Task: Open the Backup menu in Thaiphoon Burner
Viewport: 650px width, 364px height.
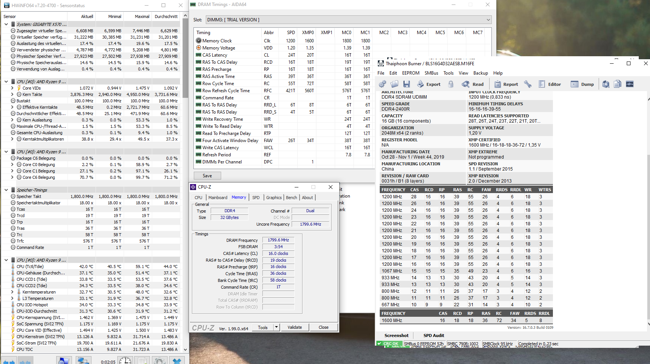Action: coord(481,73)
